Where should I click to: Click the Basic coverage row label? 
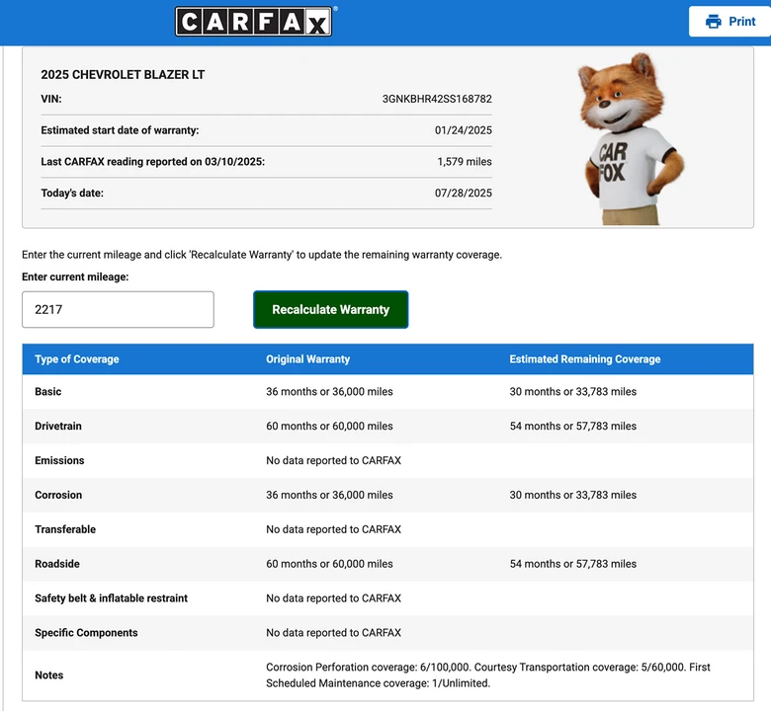click(x=48, y=392)
